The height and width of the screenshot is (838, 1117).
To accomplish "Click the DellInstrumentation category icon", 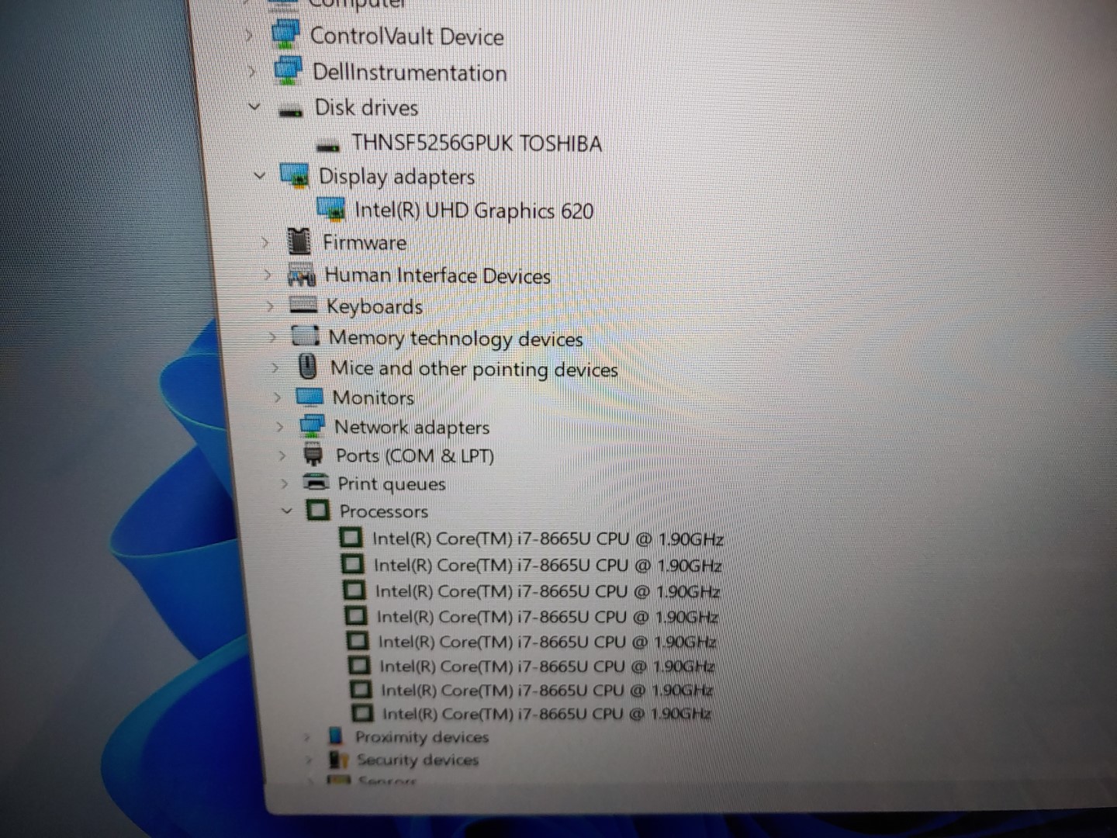I will (x=288, y=71).
